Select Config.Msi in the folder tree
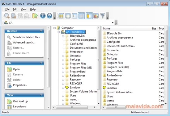The image size is (170, 116). click(76, 44)
